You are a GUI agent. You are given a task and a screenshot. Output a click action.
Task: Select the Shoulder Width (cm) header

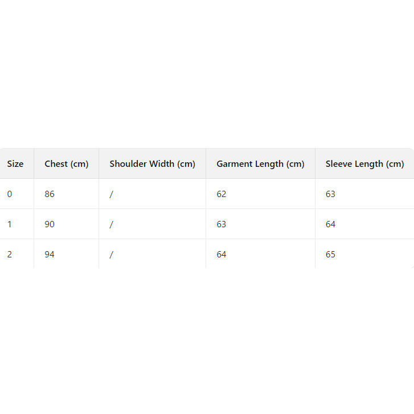[152, 164]
